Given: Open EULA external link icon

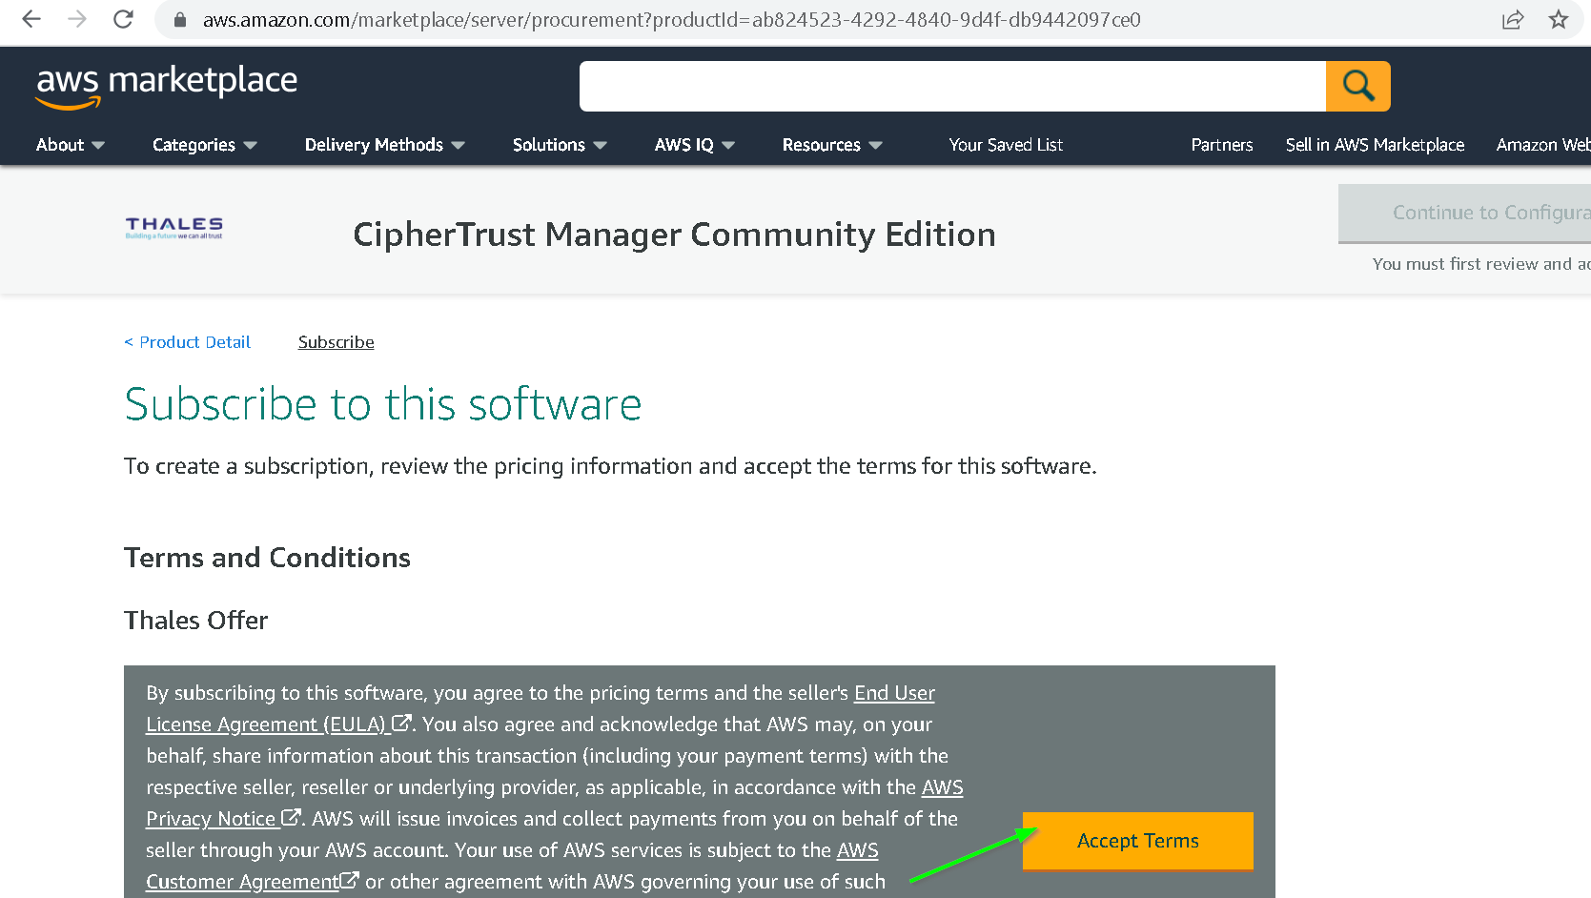Looking at the screenshot, I should pos(402,724).
